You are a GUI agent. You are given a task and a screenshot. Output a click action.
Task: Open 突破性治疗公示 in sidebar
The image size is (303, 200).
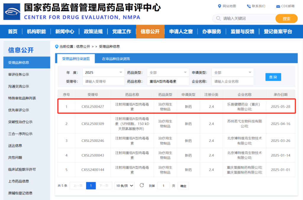[x=20, y=122]
